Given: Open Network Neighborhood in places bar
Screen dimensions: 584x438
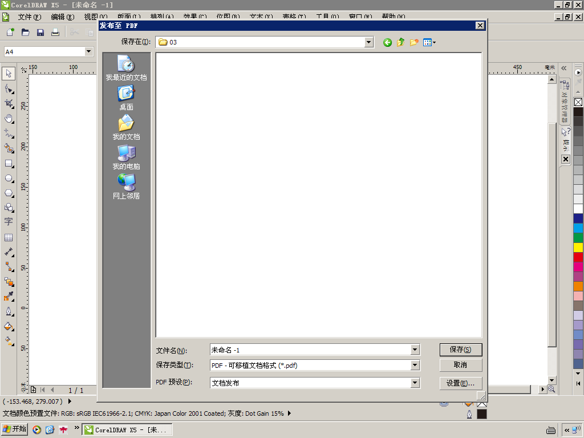Looking at the screenshot, I should pos(126,186).
